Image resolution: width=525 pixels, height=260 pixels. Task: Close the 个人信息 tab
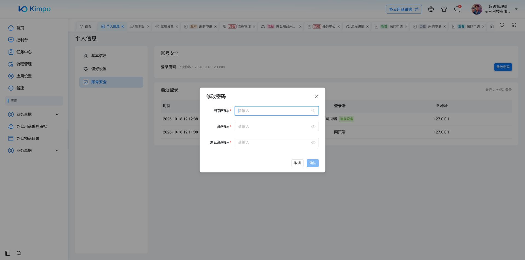pos(123,27)
